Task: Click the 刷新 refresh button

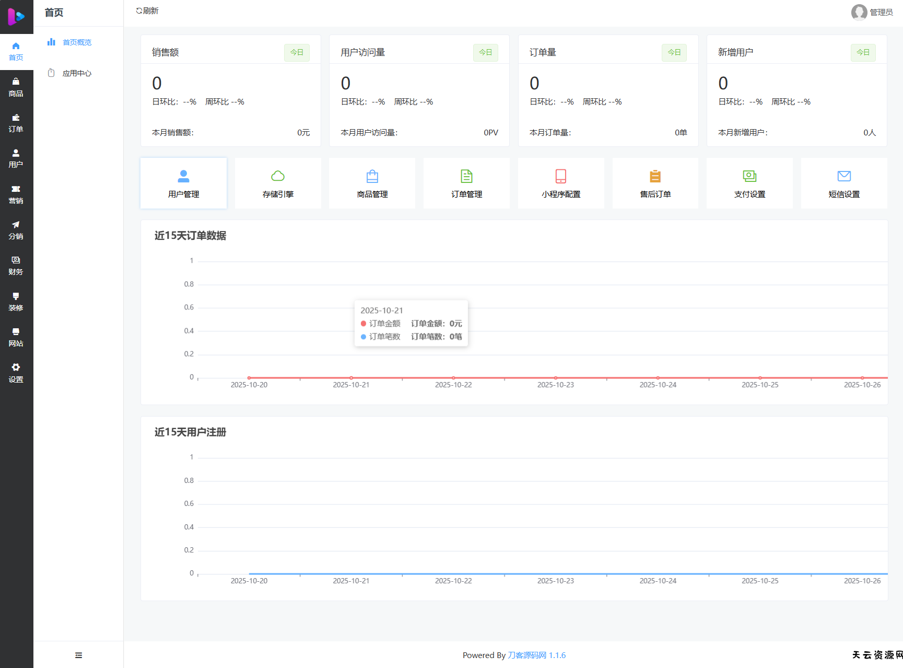Action: 147,11
